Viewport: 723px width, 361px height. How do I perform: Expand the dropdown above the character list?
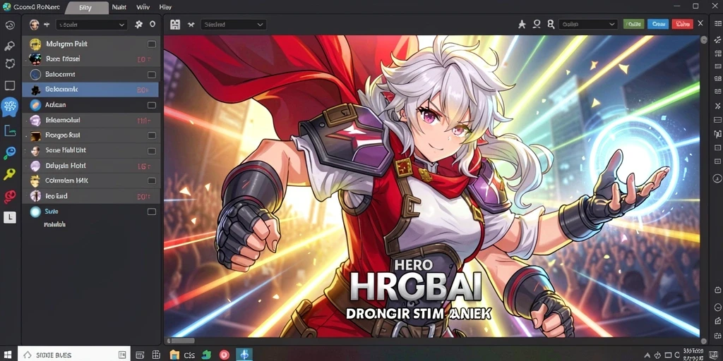click(x=91, y=25)
